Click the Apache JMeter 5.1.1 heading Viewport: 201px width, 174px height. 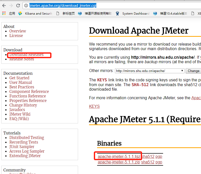(145, 119)
